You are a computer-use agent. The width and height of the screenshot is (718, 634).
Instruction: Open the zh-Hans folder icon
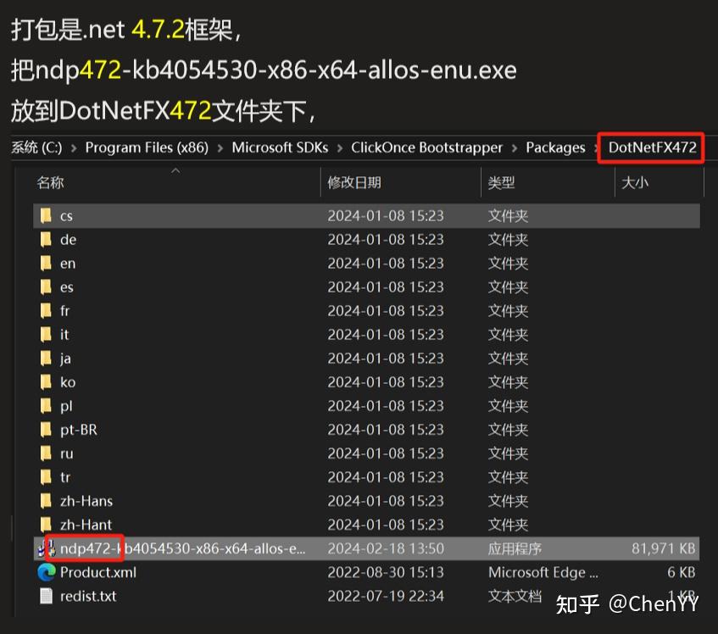(x=47, y=501)
